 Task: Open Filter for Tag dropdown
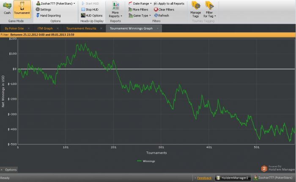click(x=210, y=9)
